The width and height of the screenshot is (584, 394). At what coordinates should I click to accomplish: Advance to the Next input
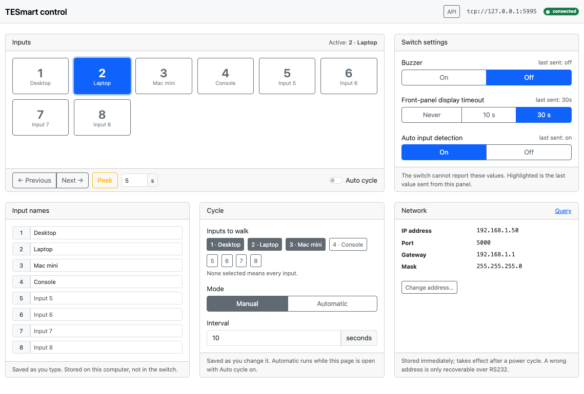point(72,180)
